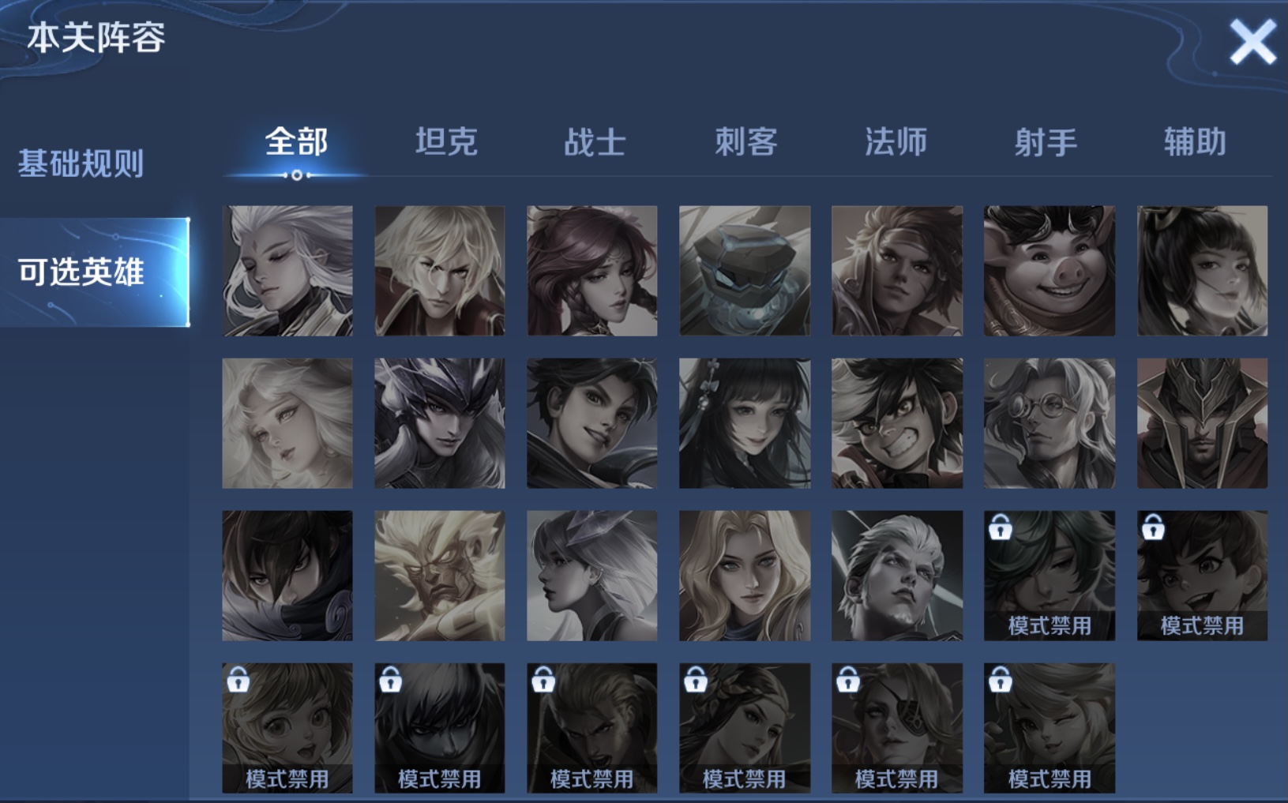This screenshot has width=1288, height=803.
Task: Filter heroes by 法师 tab
Action: tap(896, 142)
